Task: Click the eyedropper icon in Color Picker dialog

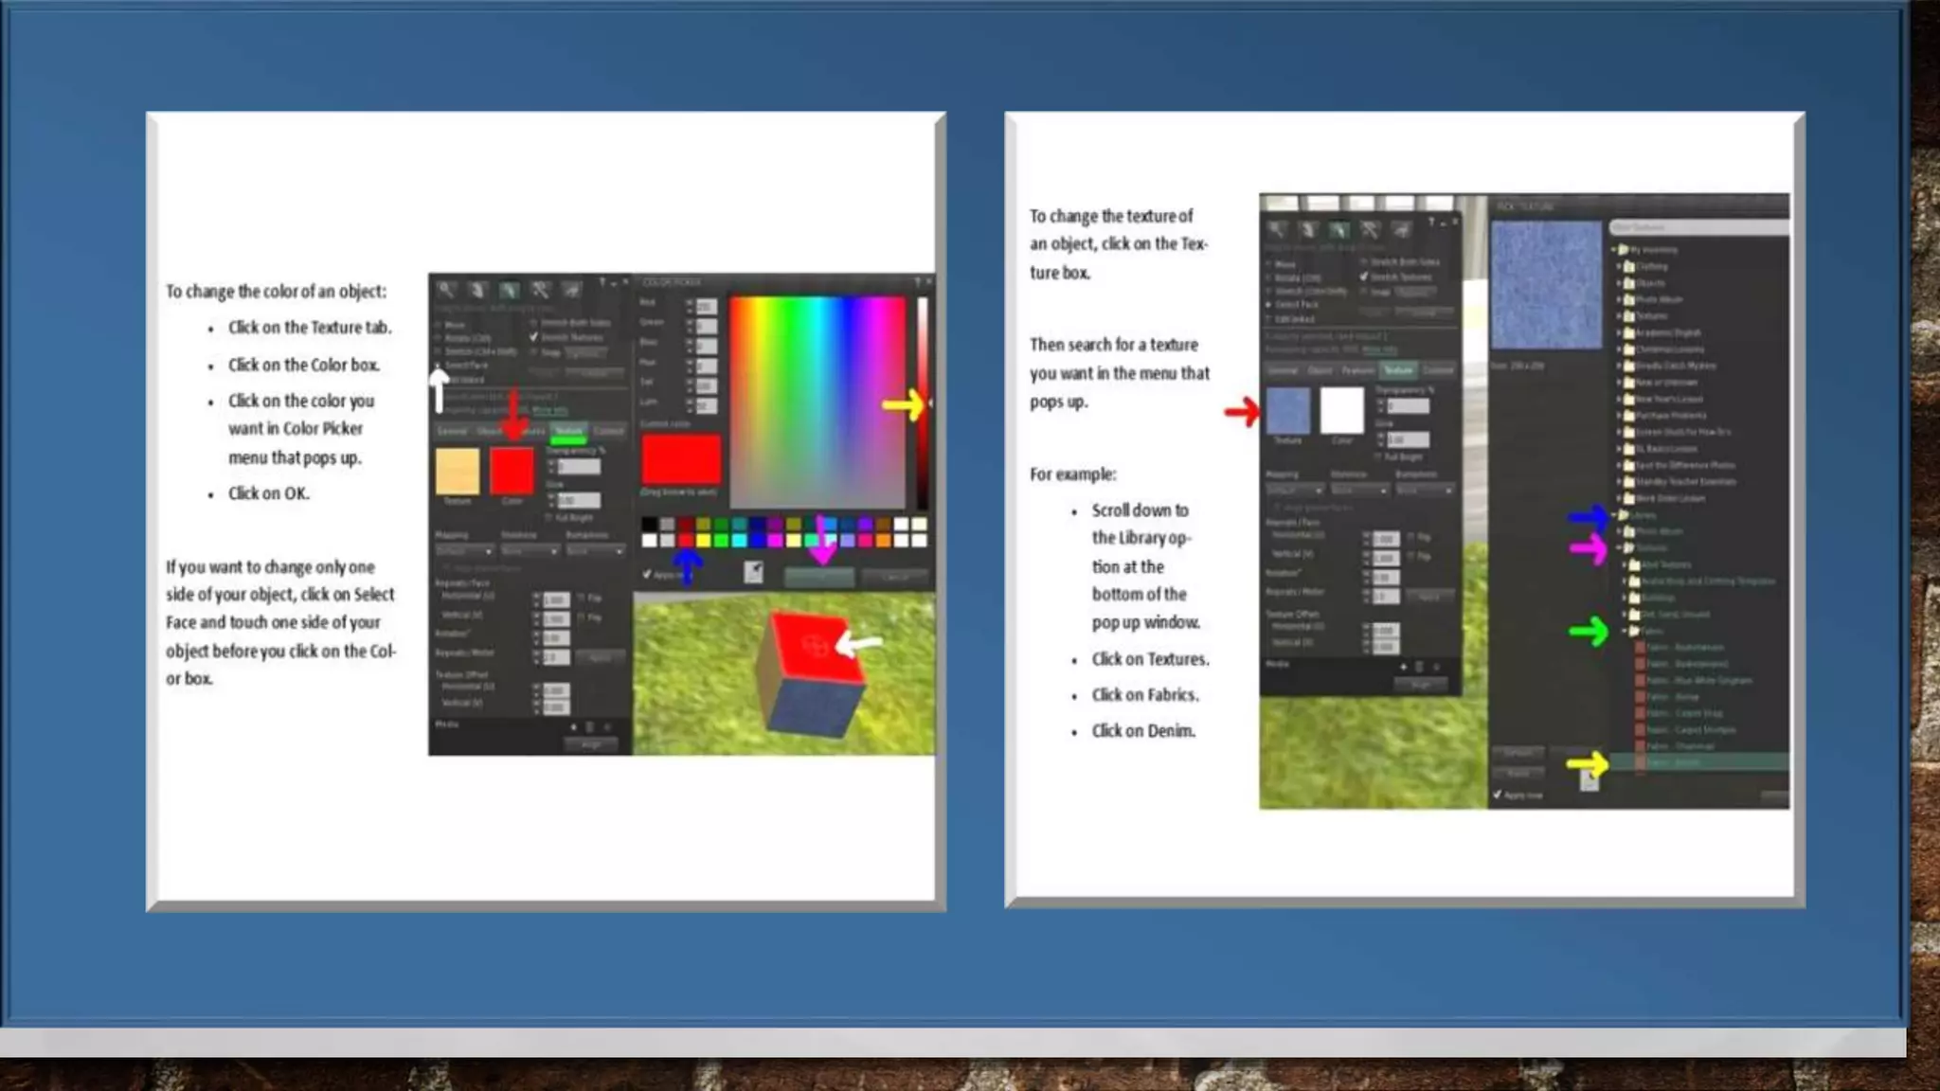Action: click(753, 571)
